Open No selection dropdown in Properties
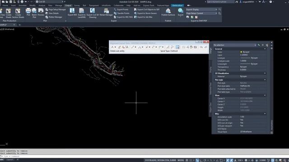This screenshot has width=289, height=162. coord(235,45)
